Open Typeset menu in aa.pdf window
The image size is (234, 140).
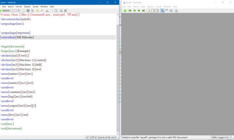pos(150,6)
